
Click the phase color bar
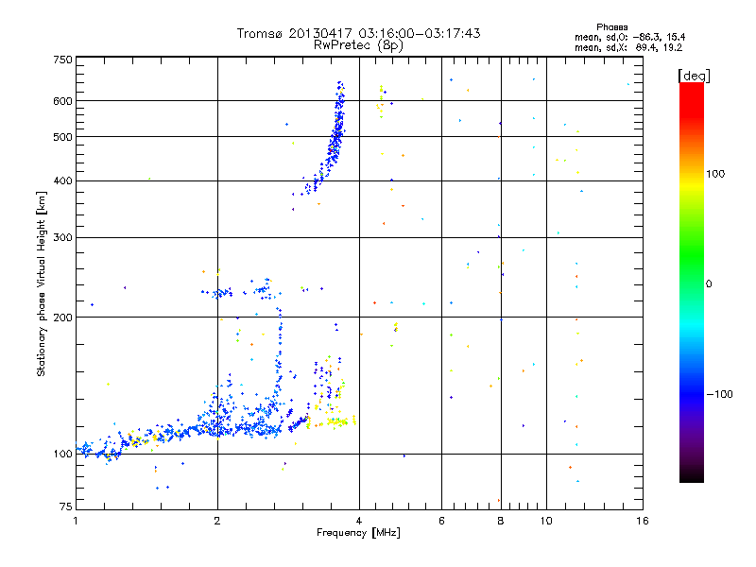[692, 283]
